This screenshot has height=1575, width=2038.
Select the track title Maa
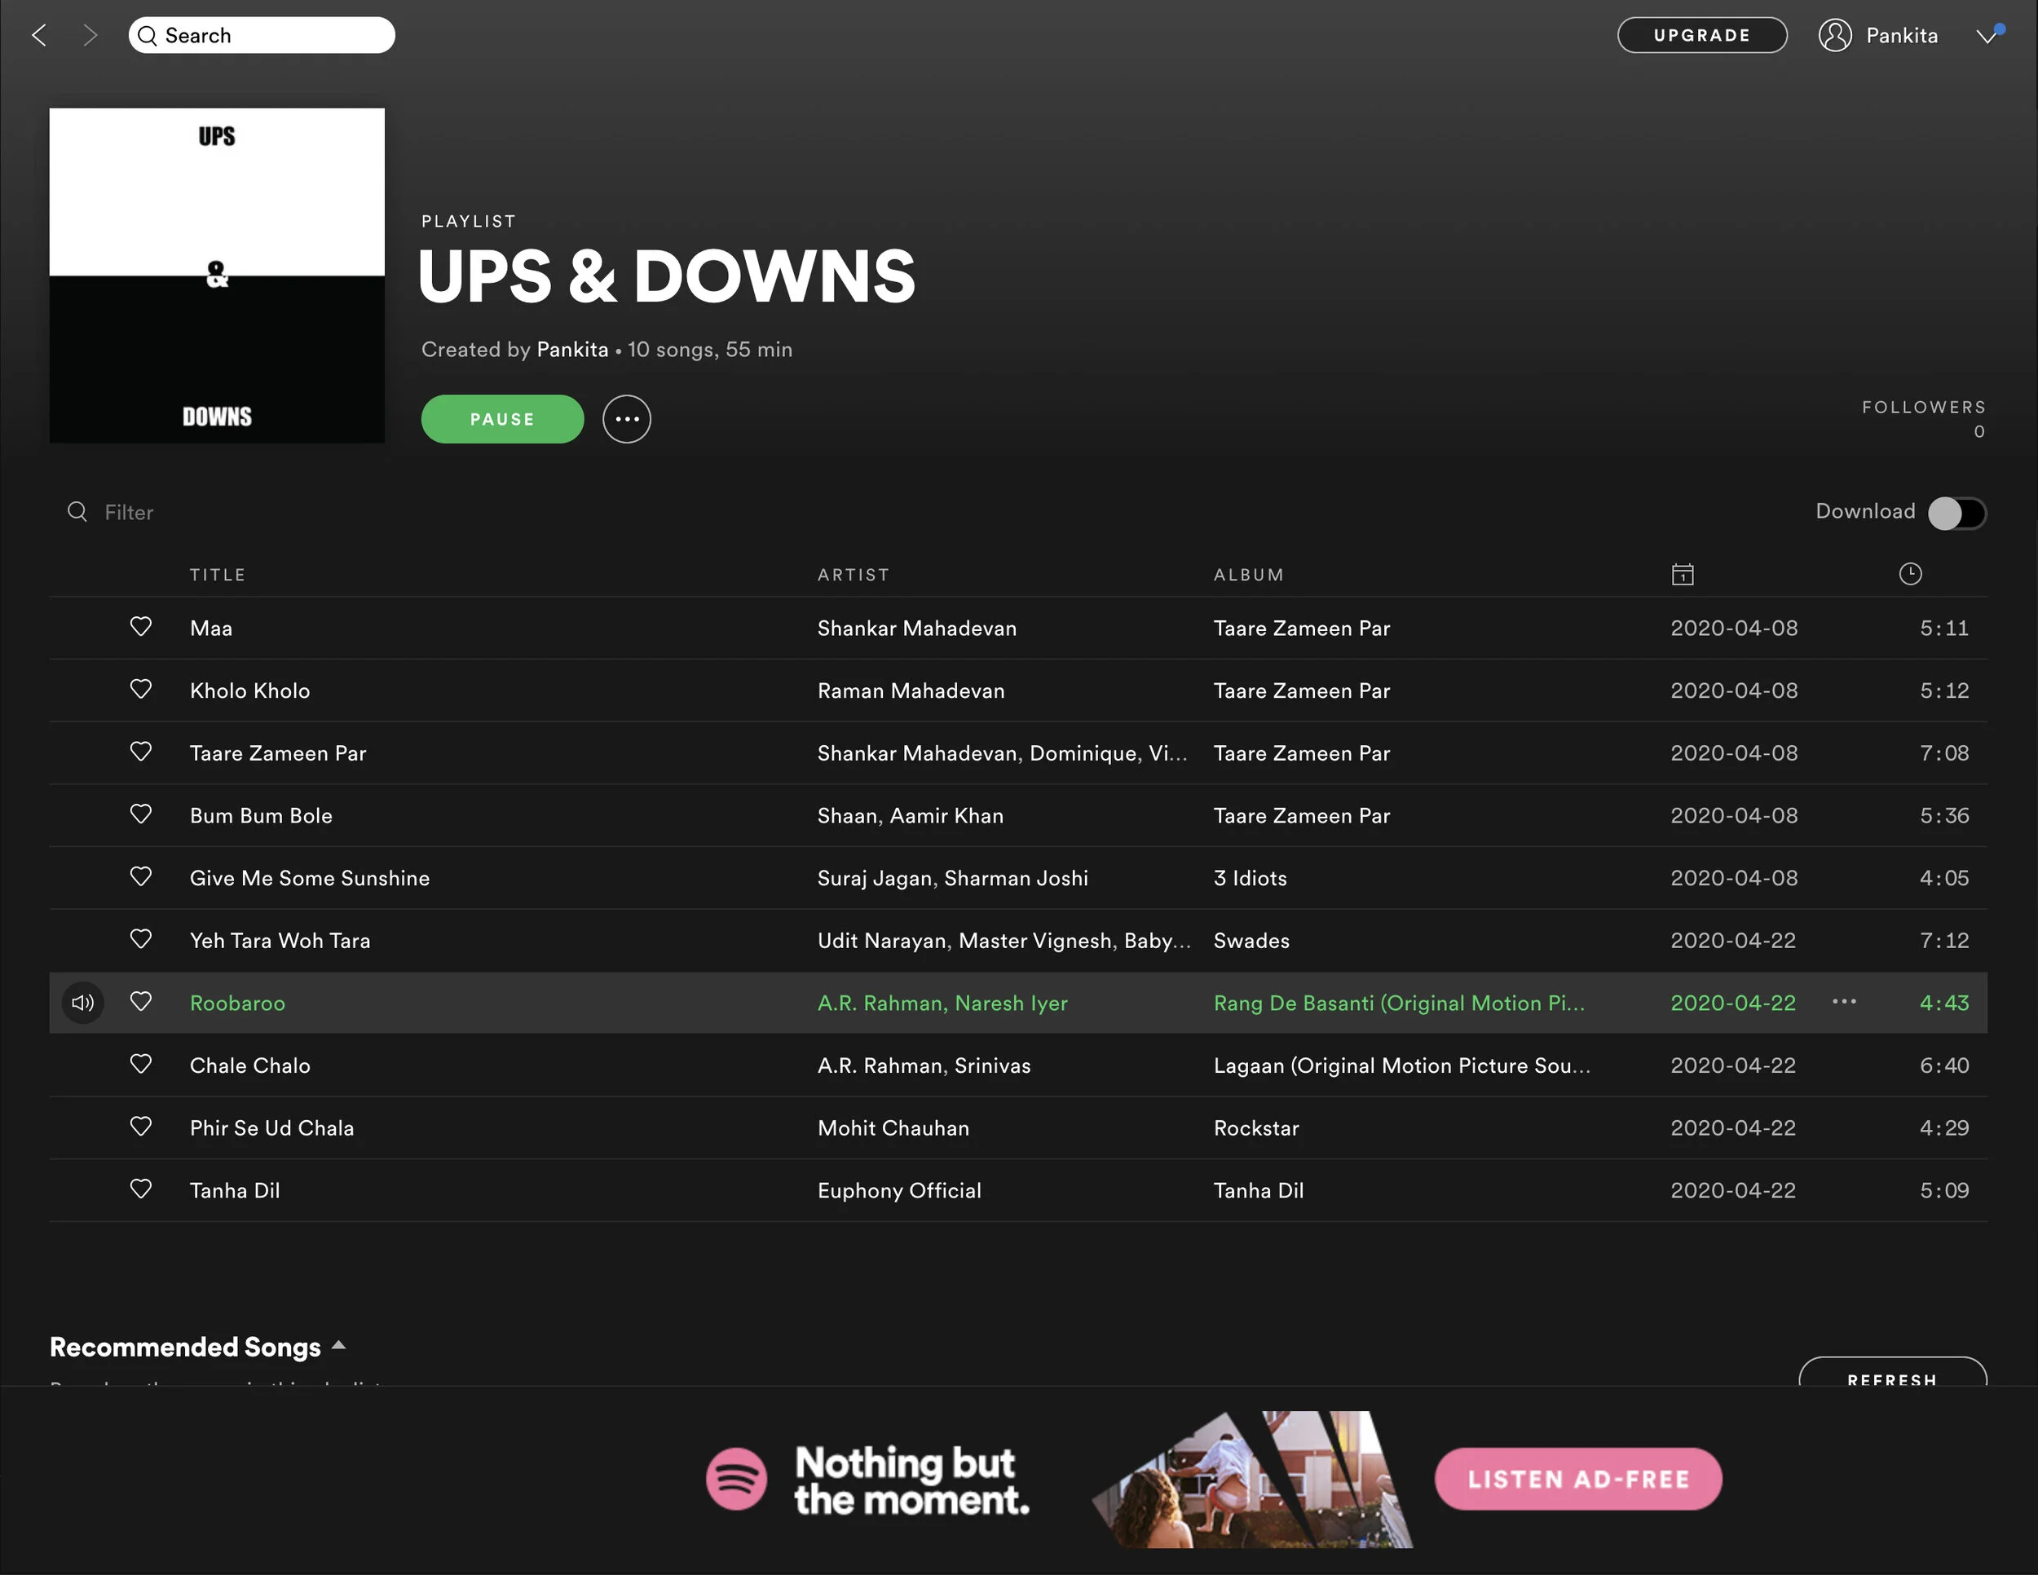[211, 628]
